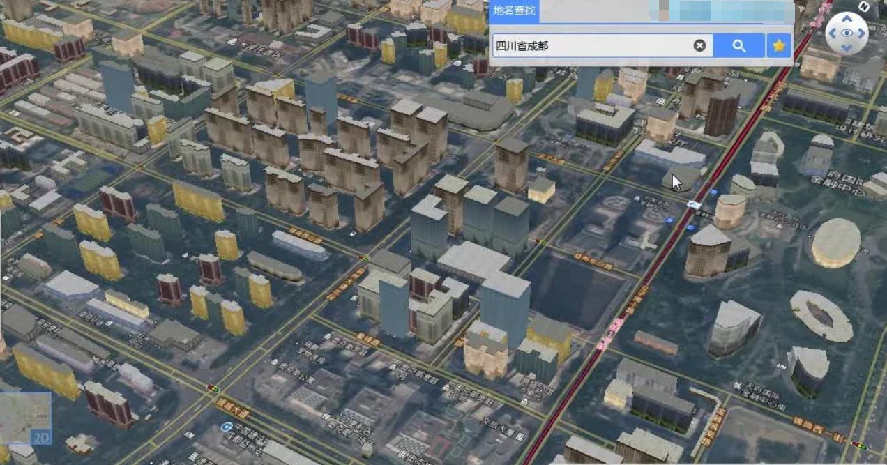This screenshot has width=887, height=465.
Task: Click the search field containing 四川省成都
Action: (591, 46)
